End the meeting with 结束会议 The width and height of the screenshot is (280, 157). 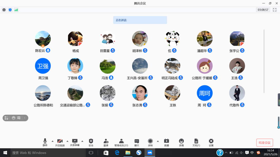click(x=265, y=142)
